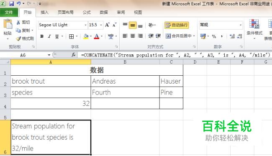Click the Name Box showing A6
272x156 pixels.
23,55
